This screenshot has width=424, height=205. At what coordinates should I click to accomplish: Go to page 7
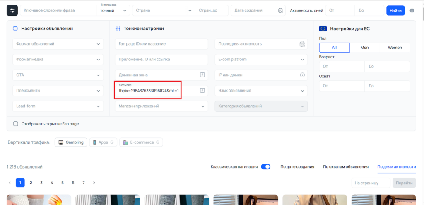click(x=84, y=183)
